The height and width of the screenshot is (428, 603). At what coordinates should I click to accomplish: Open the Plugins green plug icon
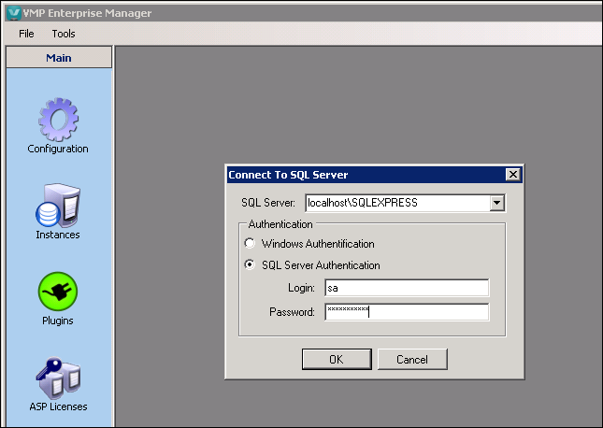point(58,292)
